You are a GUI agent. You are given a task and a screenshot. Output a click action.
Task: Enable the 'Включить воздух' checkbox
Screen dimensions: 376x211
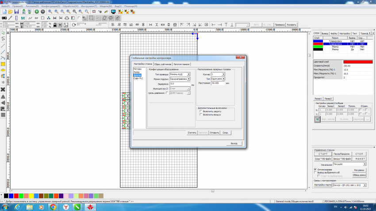[x=200, y=115]
